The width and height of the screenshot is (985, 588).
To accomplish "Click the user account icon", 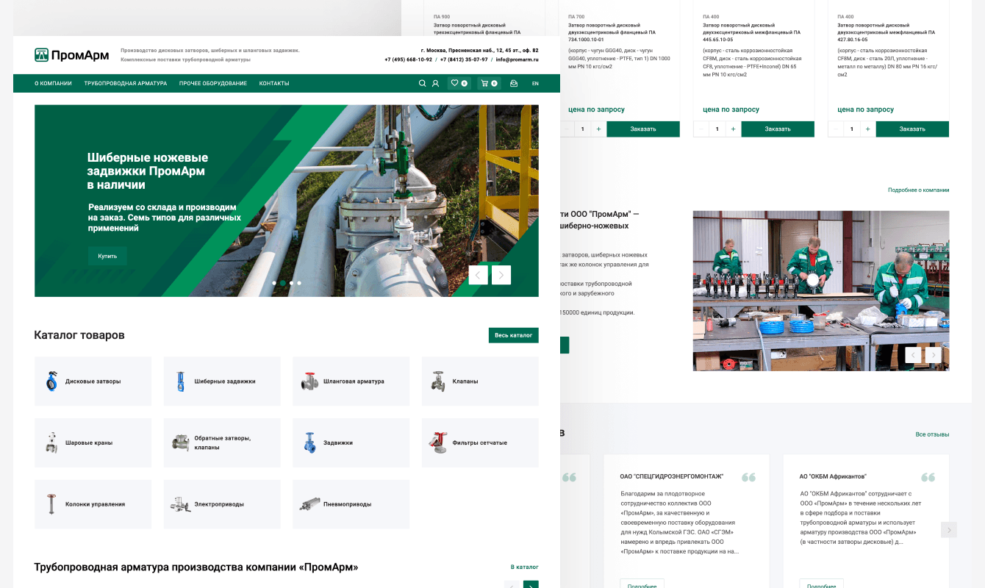I will [x=435, y=84].
